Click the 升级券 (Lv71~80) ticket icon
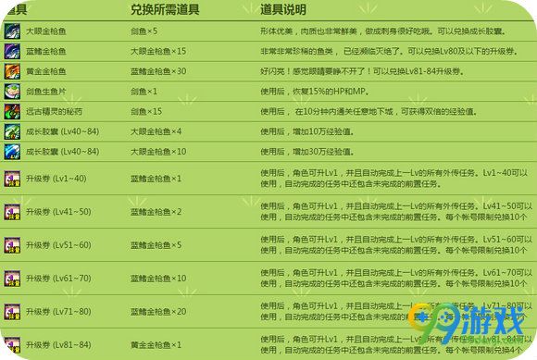 coord(12,311)
